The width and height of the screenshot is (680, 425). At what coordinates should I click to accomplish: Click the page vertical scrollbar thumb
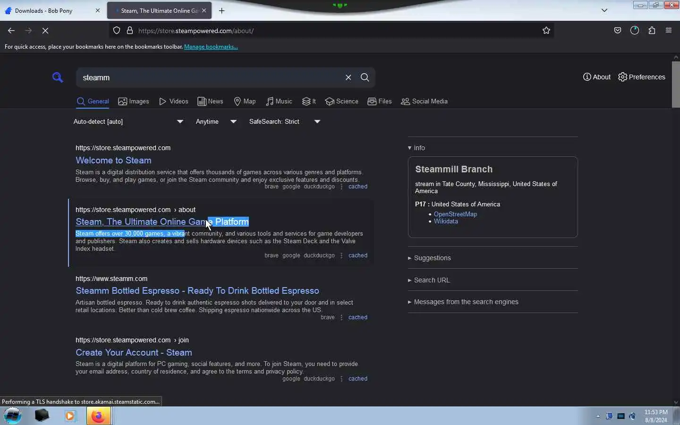click(676, 84)
